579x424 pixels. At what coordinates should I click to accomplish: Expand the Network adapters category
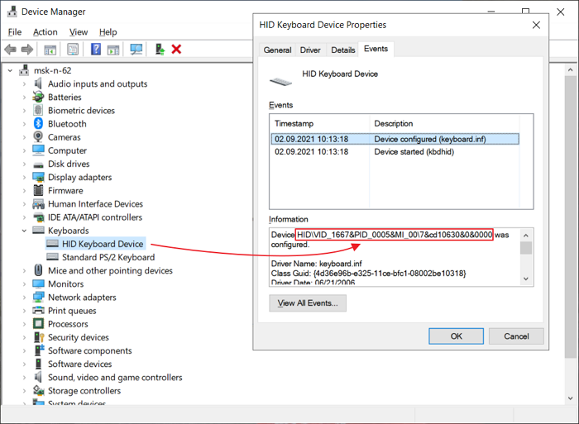point(24,298)
